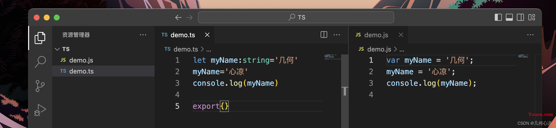Viewport: 556px width, 128px height.
Task: Expand the left breadcrumb ellipsis
Action: (x=209, y=49)
